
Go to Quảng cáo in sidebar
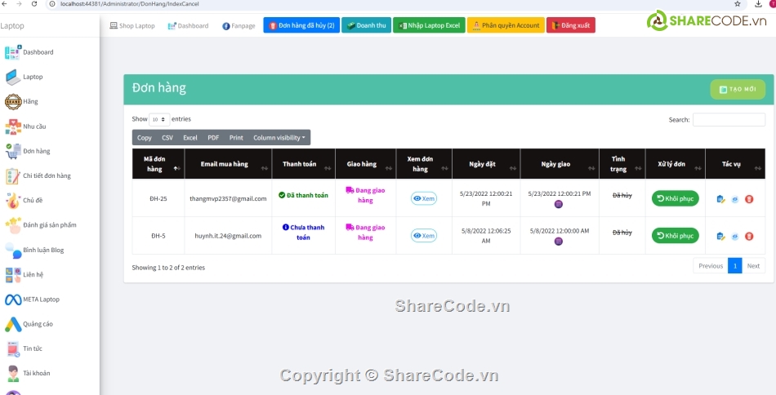29,324
